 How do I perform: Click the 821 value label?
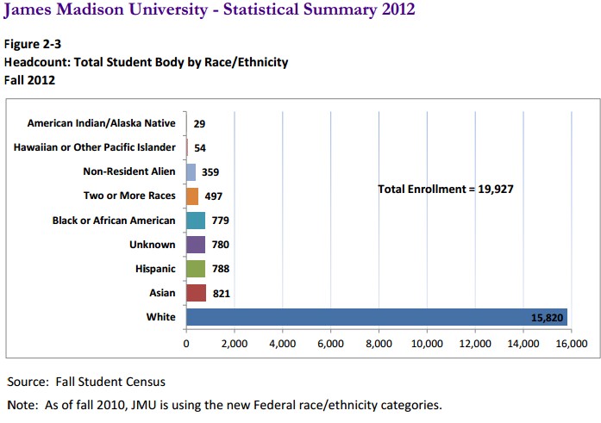click(x=221, y=294)
